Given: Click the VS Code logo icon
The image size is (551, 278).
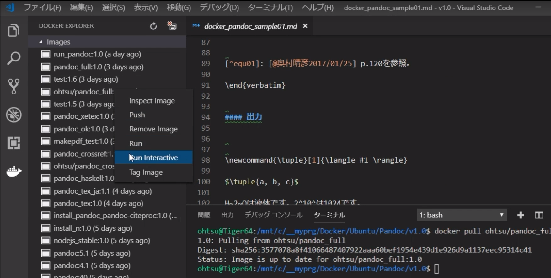Looking at the screenshot, I should [x=10, y=8].
